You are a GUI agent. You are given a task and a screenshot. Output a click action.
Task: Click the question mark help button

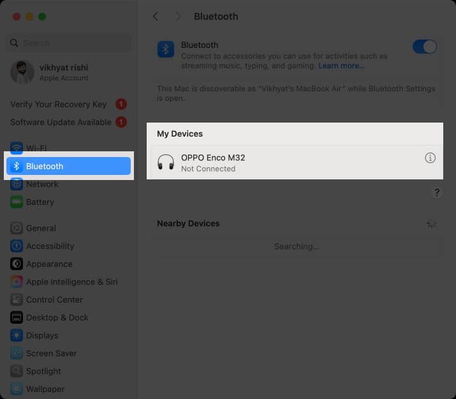[436, 193]
